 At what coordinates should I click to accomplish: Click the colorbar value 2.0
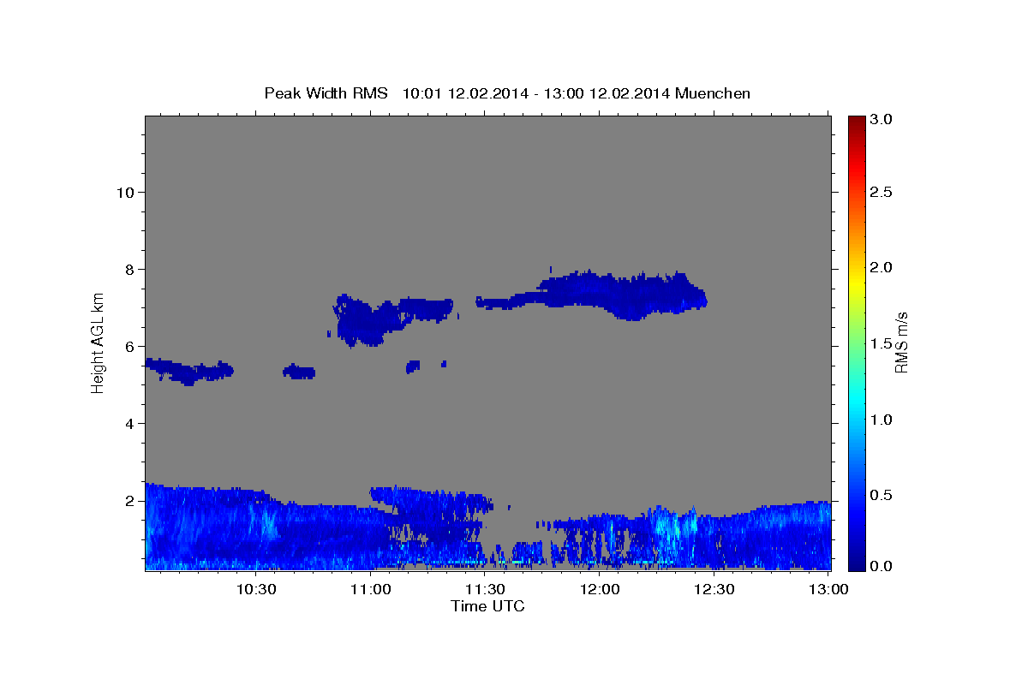[882, 268]
